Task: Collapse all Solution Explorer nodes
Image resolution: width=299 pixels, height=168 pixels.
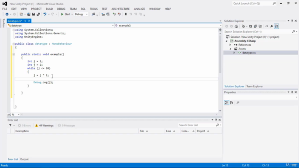Action: click(256, 26)
